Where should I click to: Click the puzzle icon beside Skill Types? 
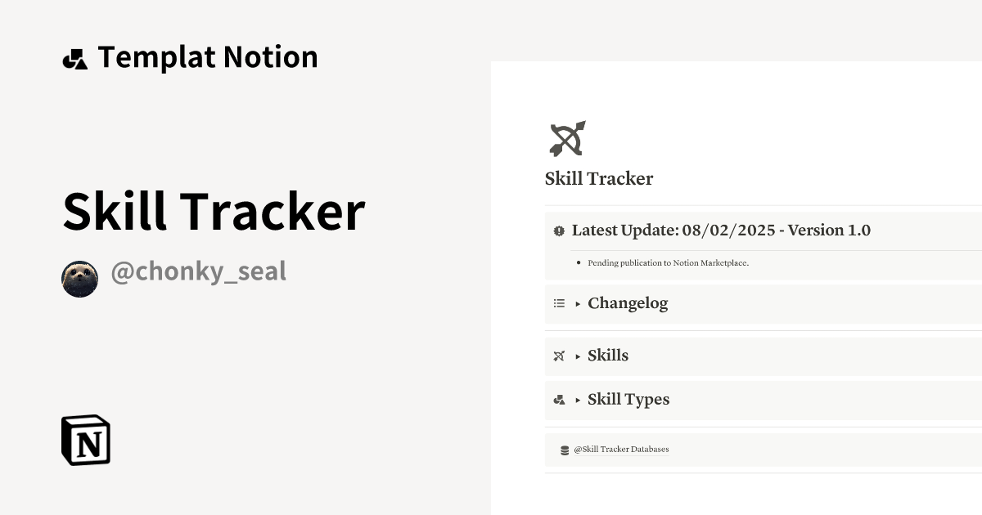pyautogui.click(x=559, y=399)
